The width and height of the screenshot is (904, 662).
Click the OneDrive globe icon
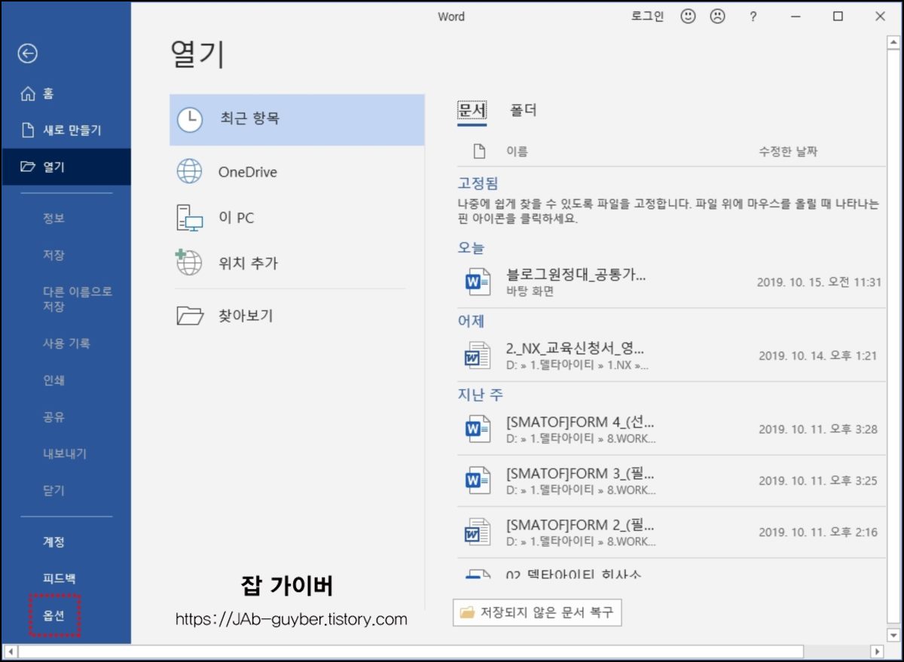tap(190, 172)
